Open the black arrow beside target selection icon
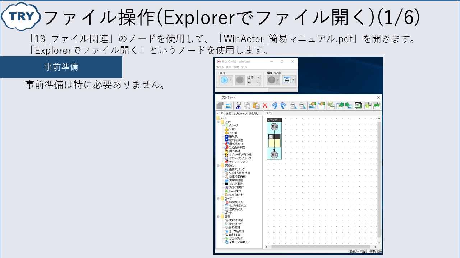This screenshot has height=258, width=460. pos(293,80)
